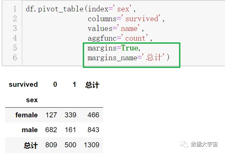Select the 总计 row label at bottom
The width and height of the screenshot is (225, 154).
pos(31,146)
